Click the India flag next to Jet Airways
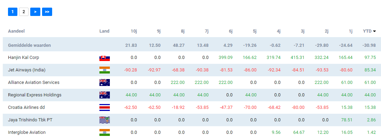The image size is (381, 138). coord(105,70)
